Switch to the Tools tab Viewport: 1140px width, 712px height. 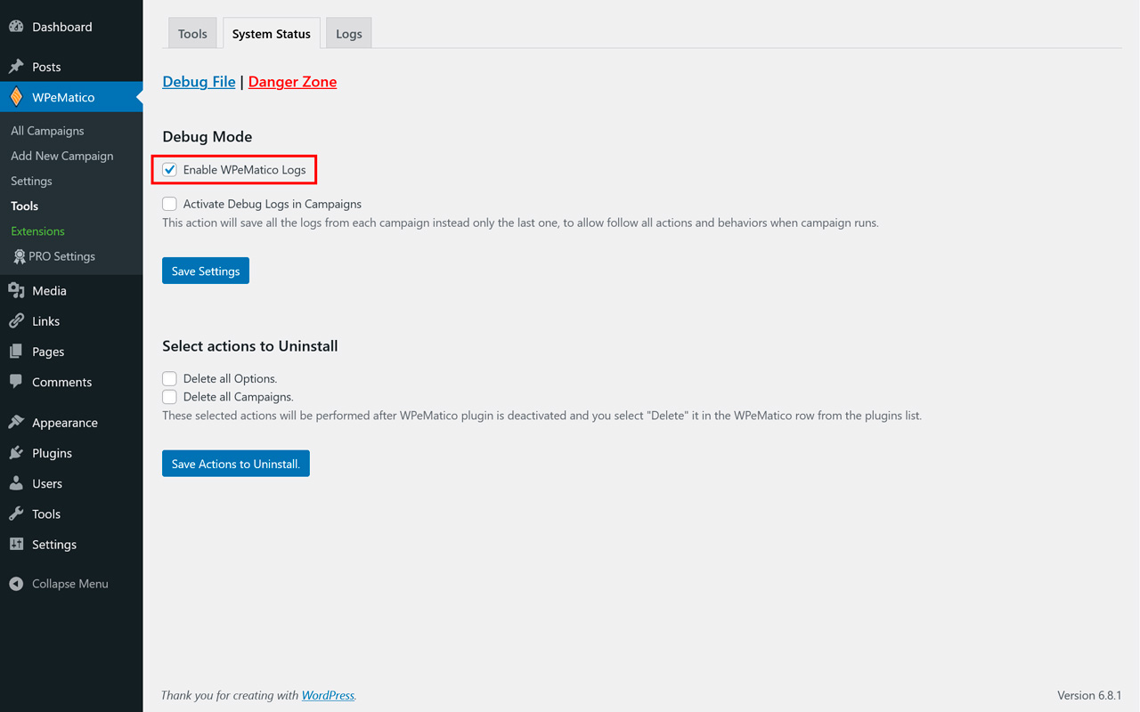[192, 34]
